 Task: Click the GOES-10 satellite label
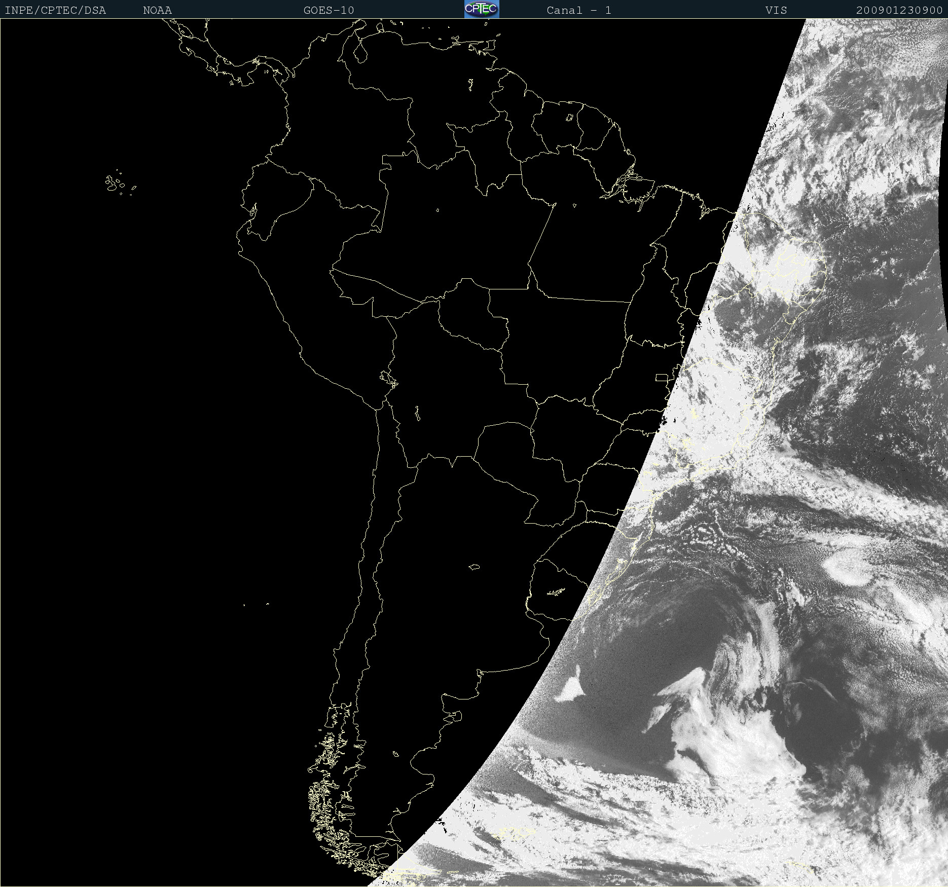coord(329,10)
